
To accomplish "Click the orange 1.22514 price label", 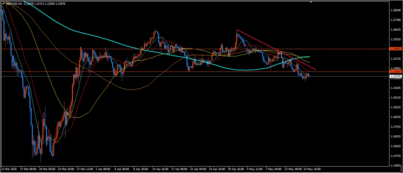I will point(395,72).
